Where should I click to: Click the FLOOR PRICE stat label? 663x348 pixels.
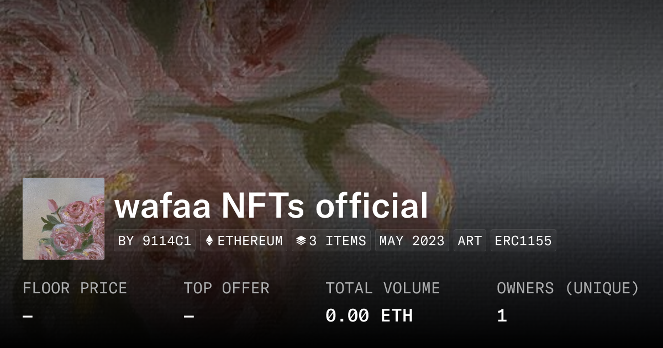75,288
